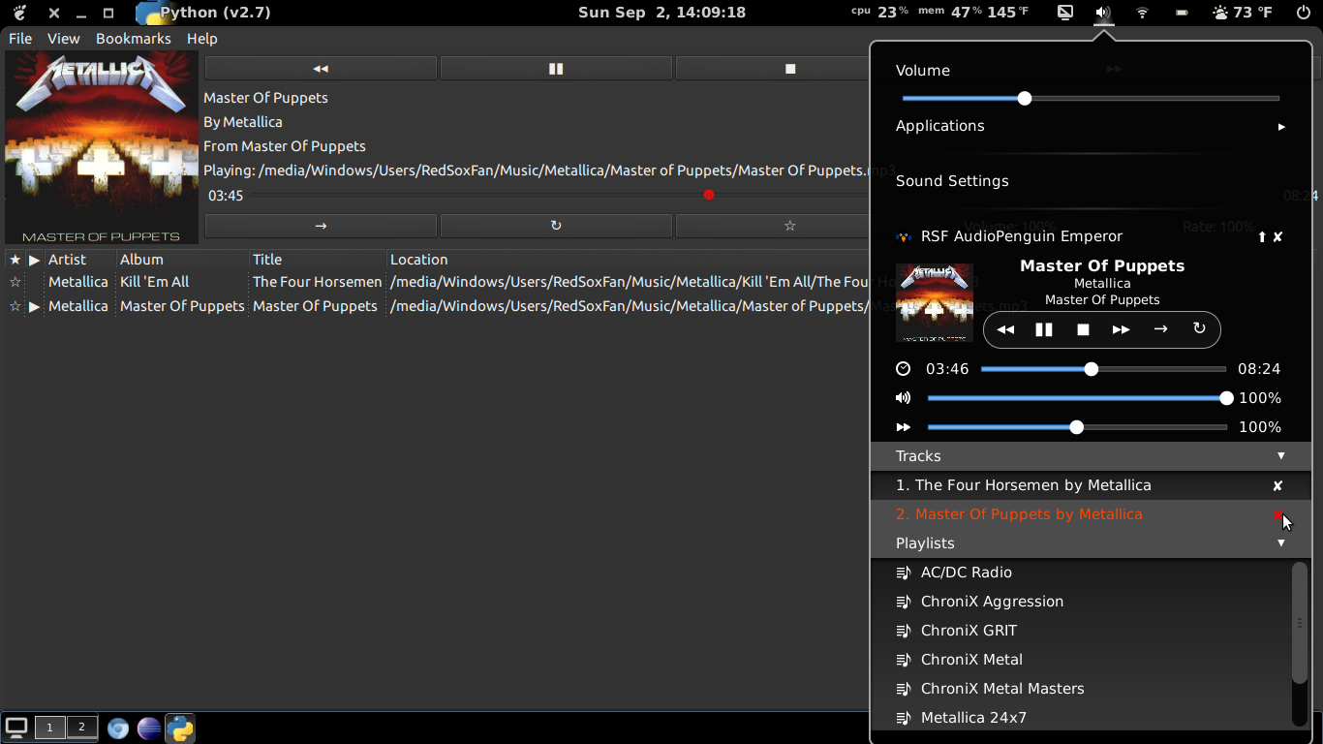Open the View menu
This screenshot has height=744, width=1323.
click(x=64, y=39)
